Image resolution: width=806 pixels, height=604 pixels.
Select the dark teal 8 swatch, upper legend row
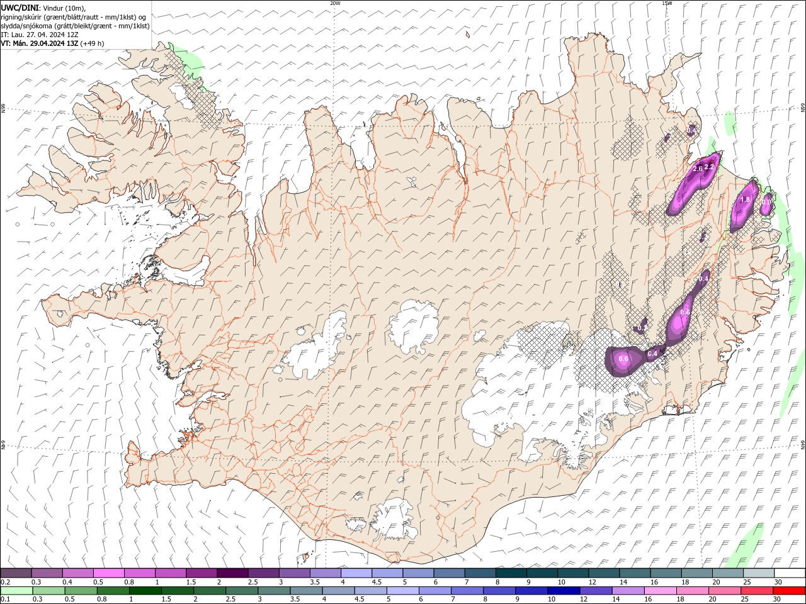[x=511, y=573]
